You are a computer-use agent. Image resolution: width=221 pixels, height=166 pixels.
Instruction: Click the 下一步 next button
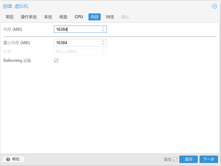click(209, 159)
